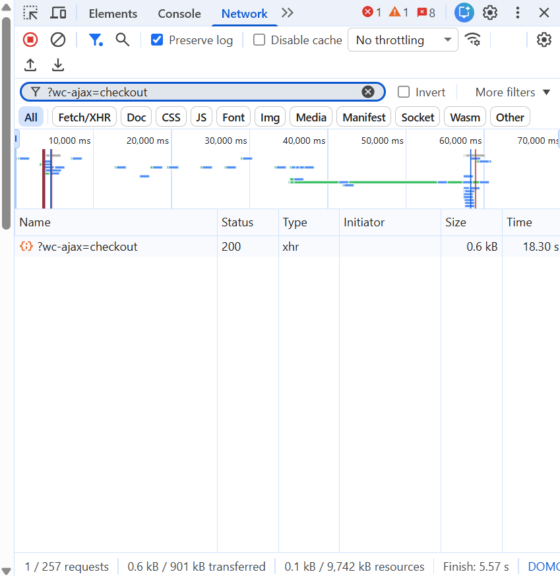The image size is (560, 576).
Task: Click the inspect element picker icon
Action: tap(30, 13)
